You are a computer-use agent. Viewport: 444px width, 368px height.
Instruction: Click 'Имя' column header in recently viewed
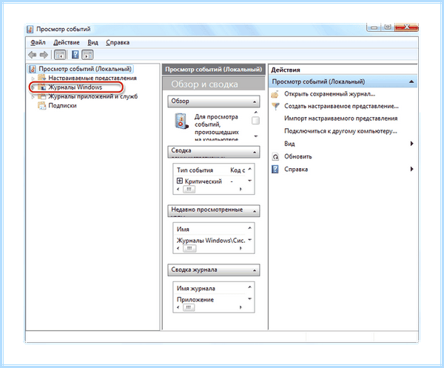[x=183, y=230]
